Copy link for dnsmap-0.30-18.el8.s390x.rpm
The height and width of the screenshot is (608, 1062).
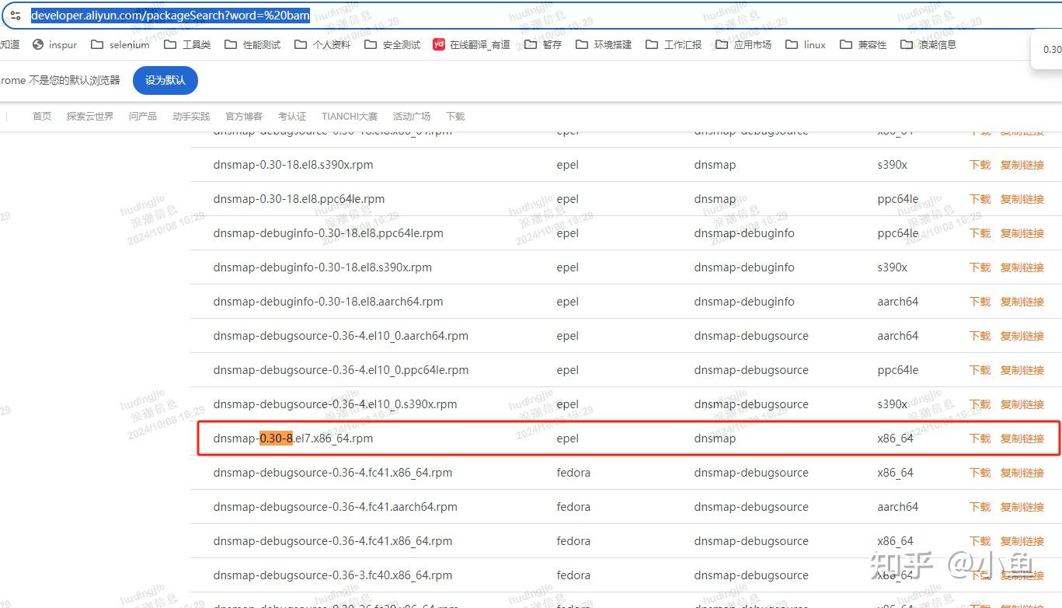[x=1021, y=165]
